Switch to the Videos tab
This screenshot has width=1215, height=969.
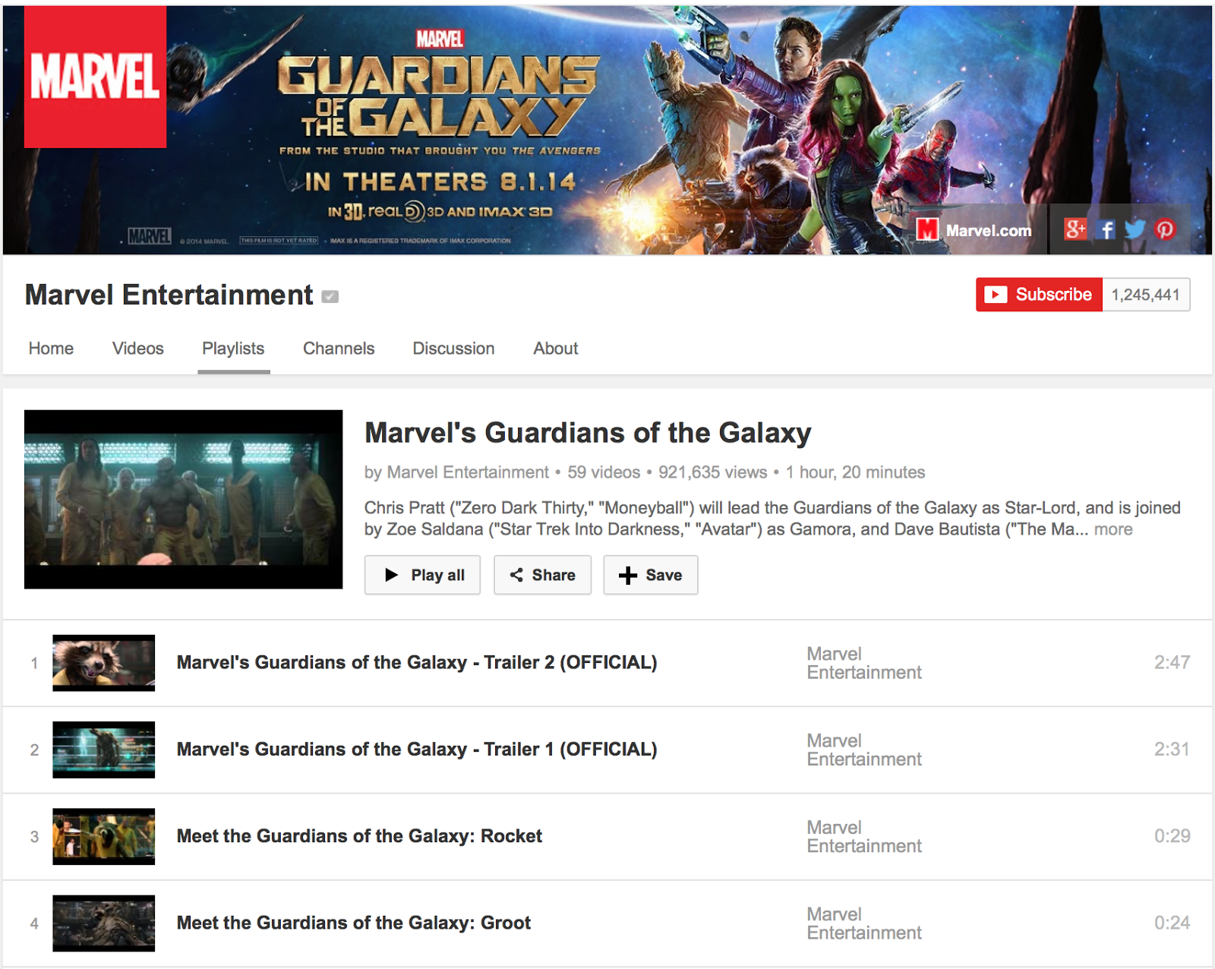[138, 349]
